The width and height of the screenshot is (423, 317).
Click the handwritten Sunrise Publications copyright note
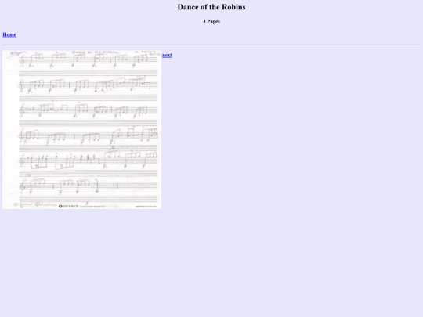coord(35,204)
